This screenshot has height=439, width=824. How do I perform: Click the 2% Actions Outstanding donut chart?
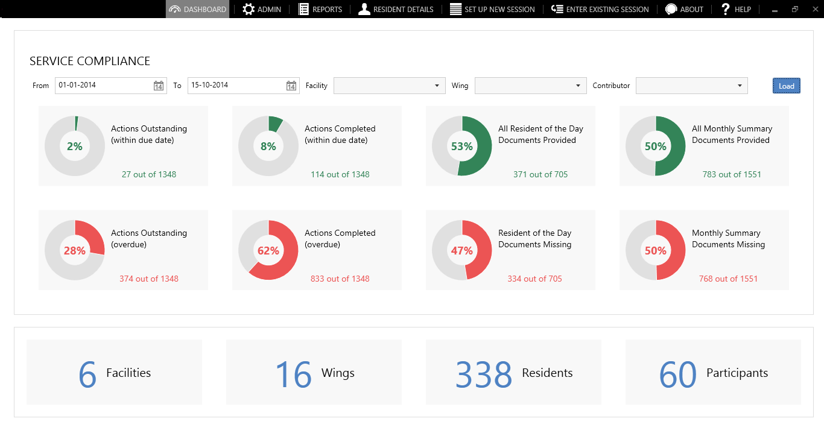coord(75,146)
